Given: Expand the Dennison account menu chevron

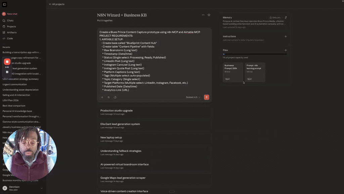Looking at the screenshot, I should click(x=42, y=188).
